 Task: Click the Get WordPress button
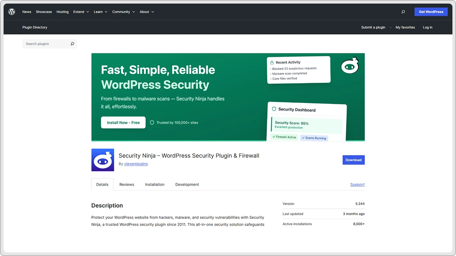431,12
